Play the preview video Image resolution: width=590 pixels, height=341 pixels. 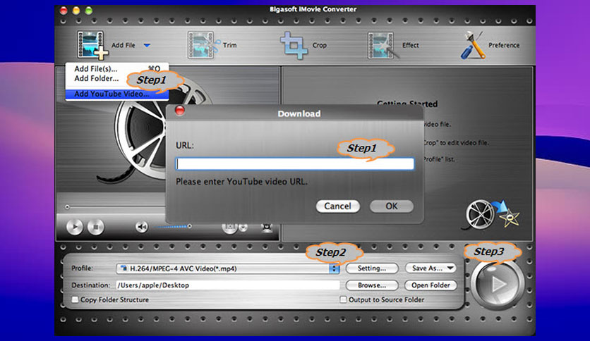(x=75, y=227)
